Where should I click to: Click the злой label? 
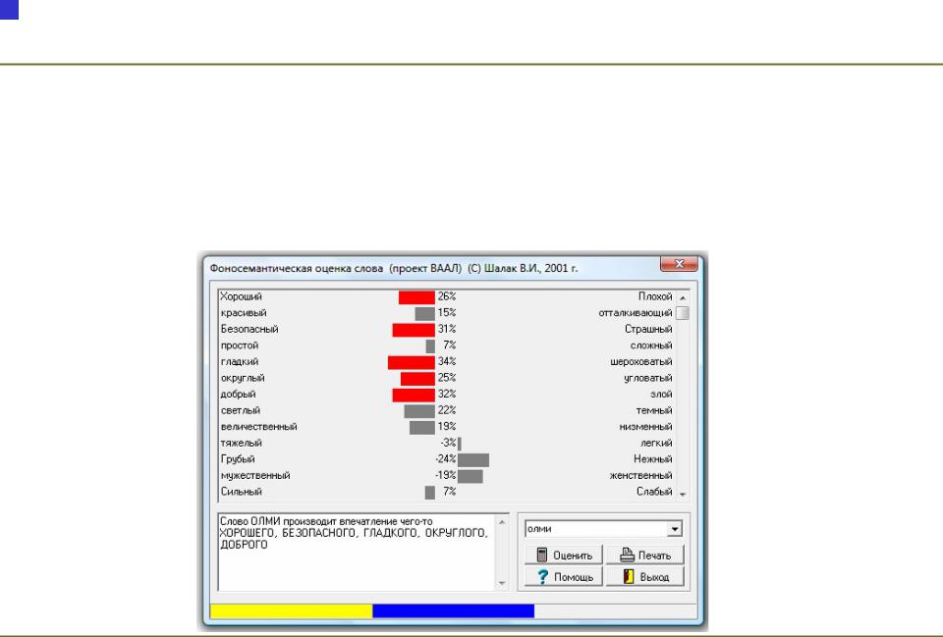click(661, 395)
